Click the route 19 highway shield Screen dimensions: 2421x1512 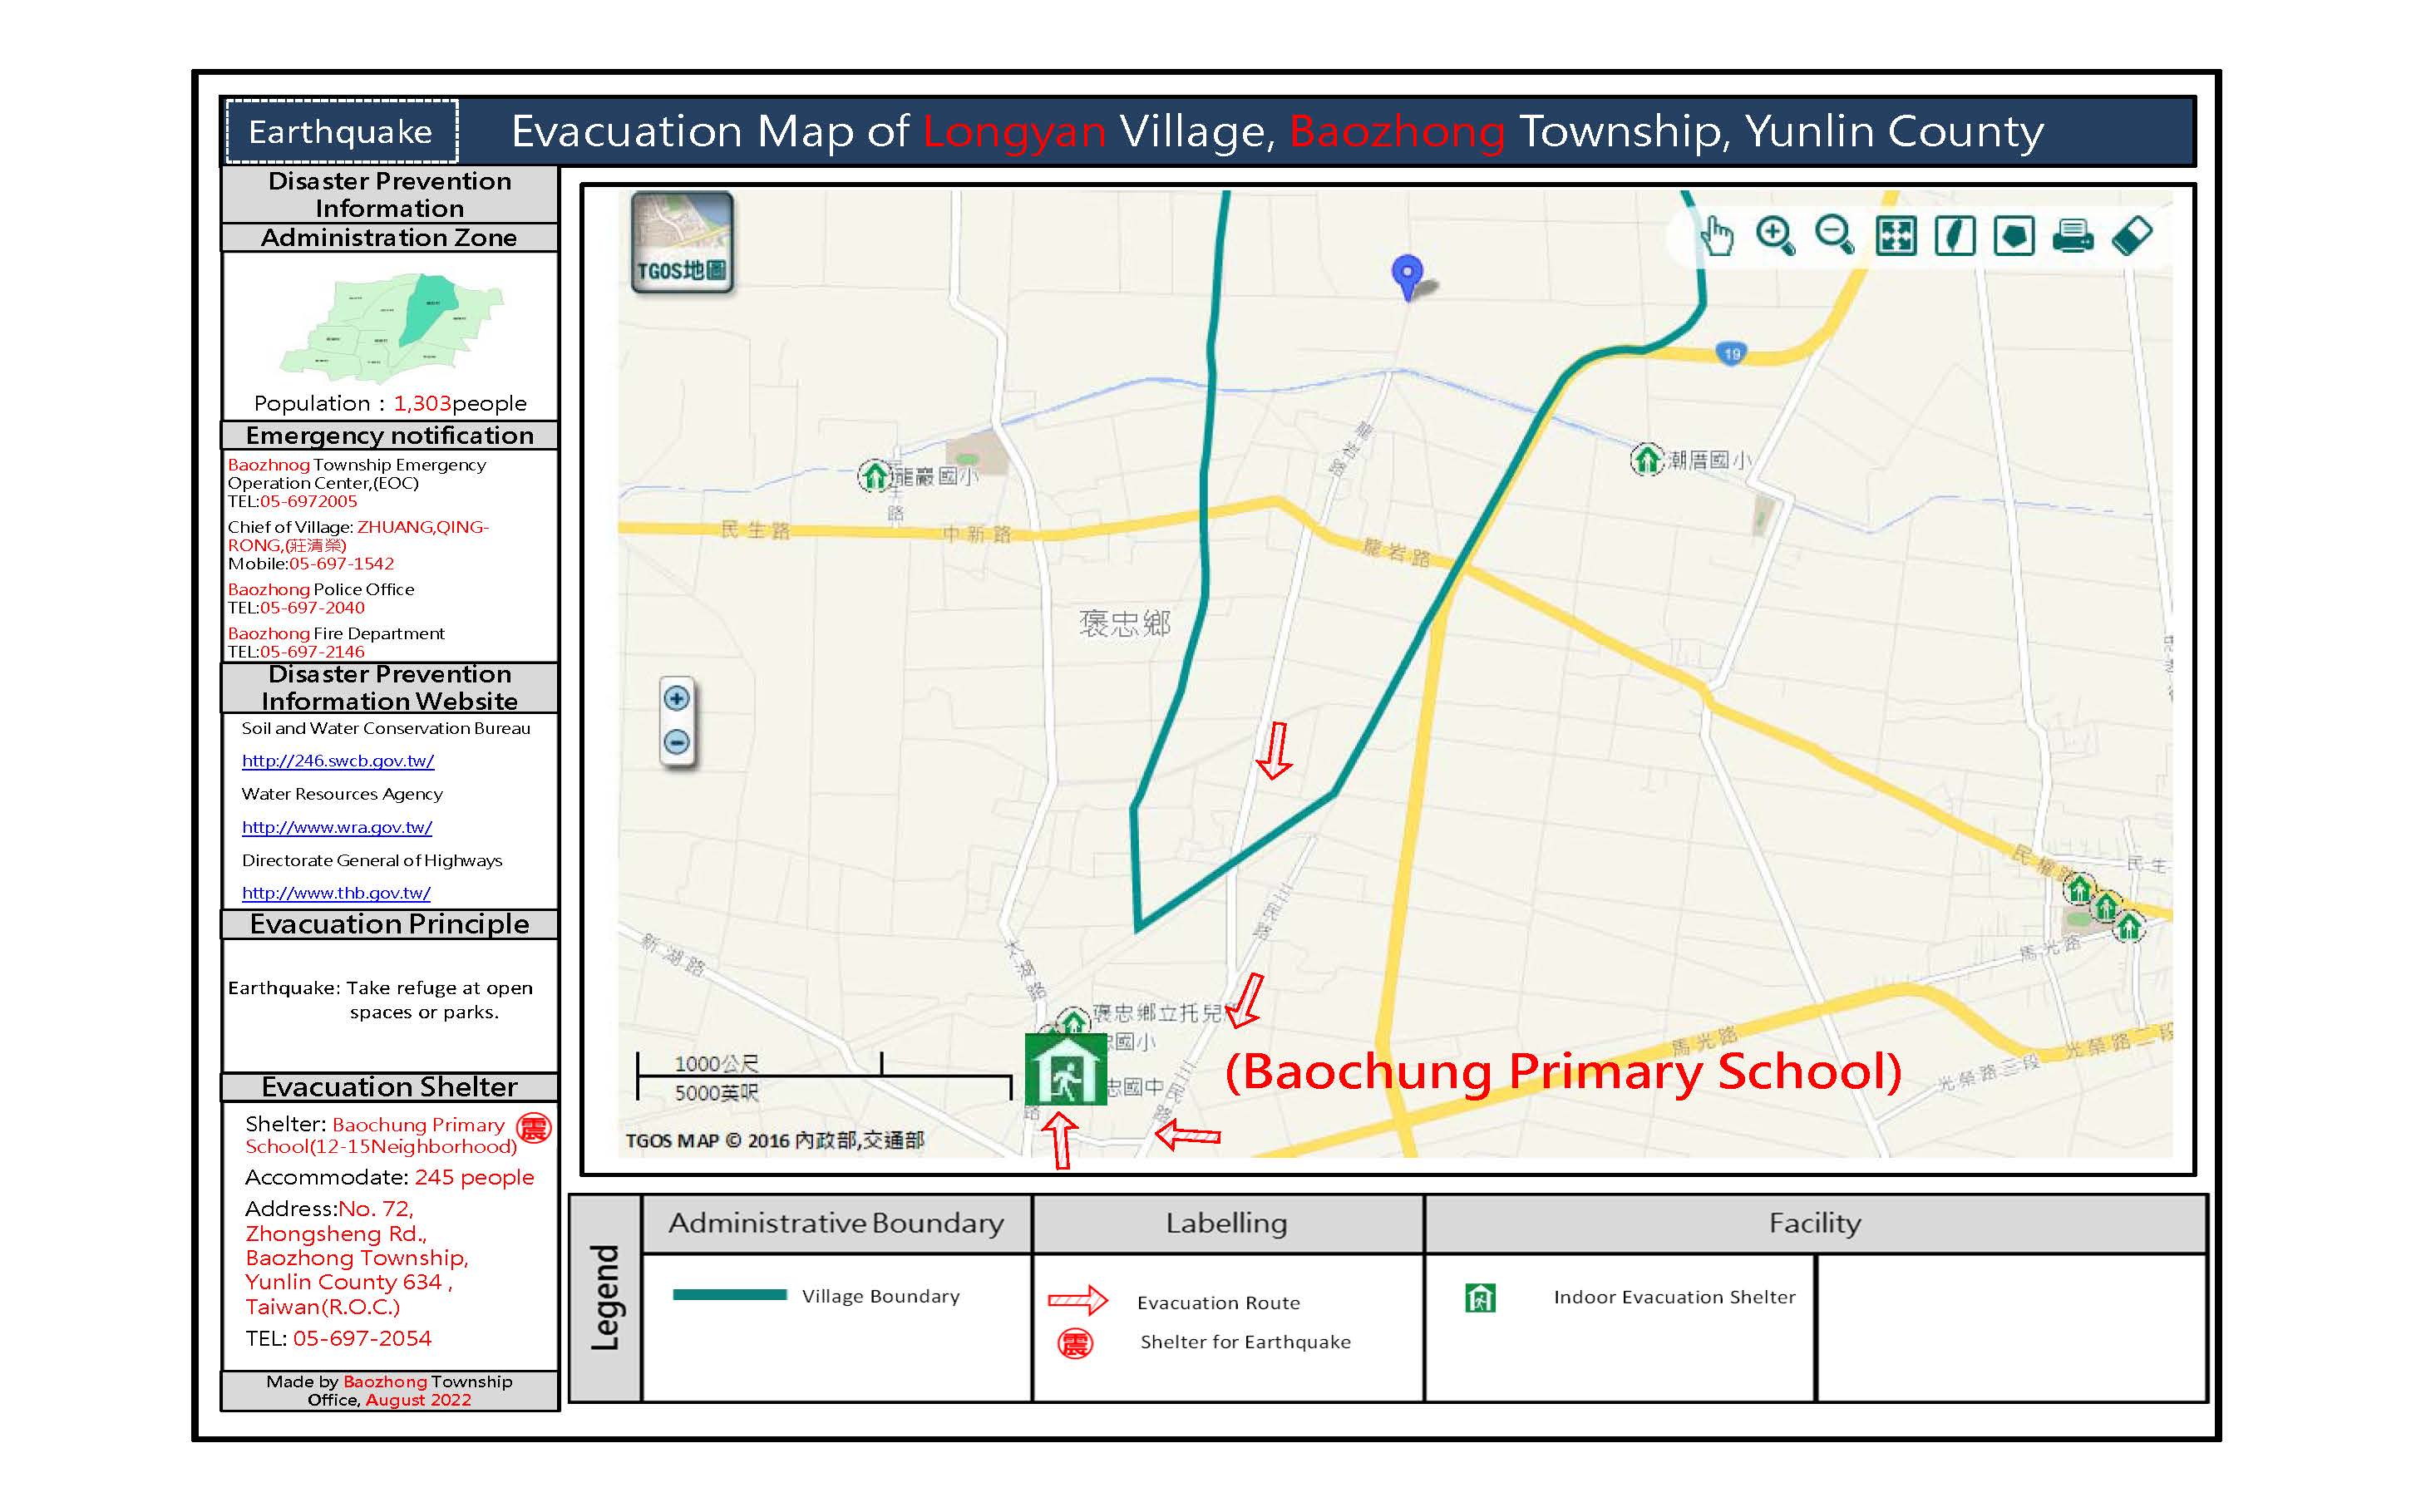1732,353
